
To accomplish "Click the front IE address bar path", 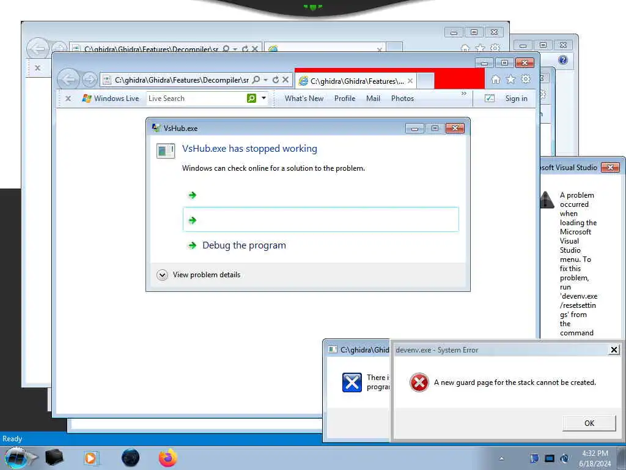I will point(182,80).
